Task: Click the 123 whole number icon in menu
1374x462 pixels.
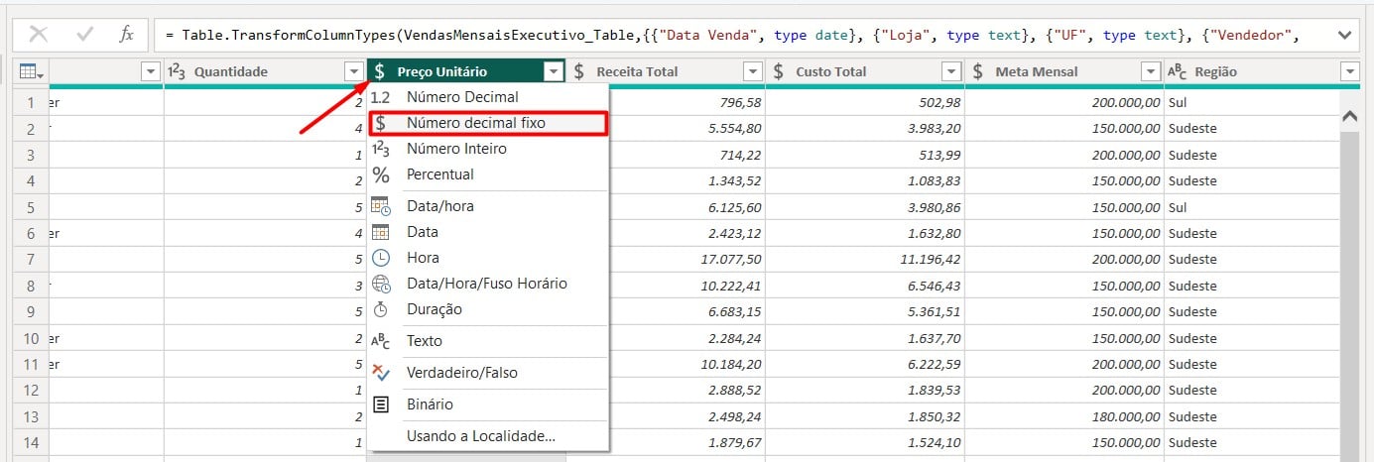Action: click(381, 149)
